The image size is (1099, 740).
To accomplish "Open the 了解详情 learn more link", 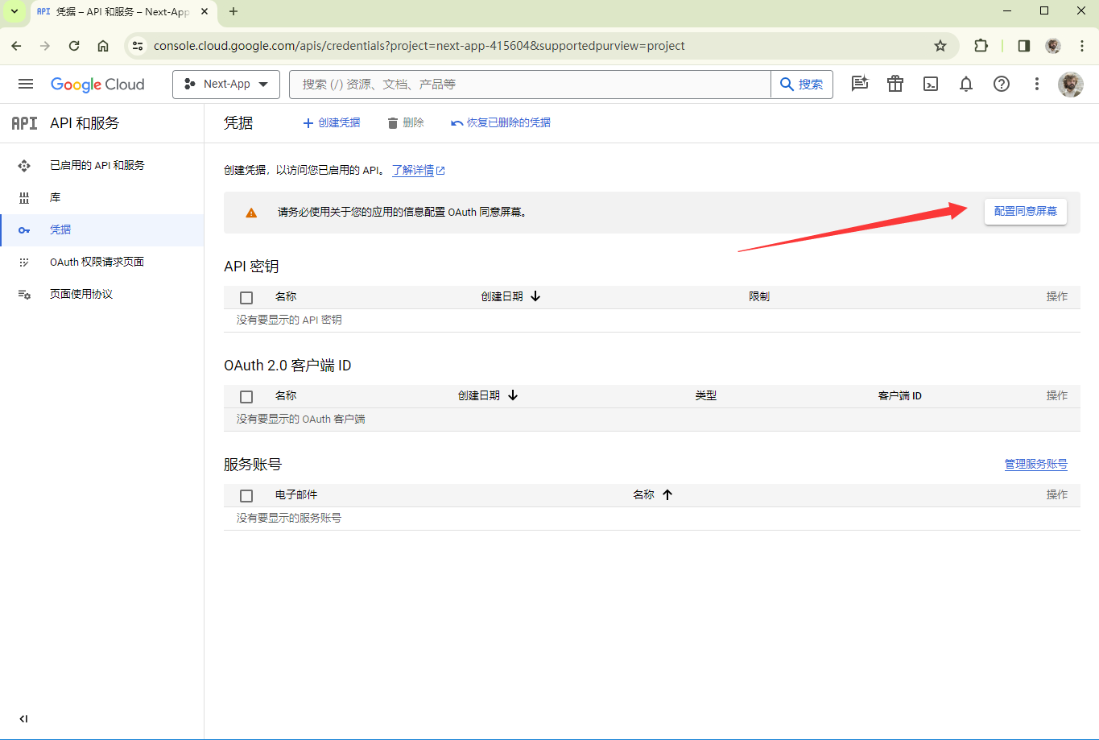I will coord(418,170).
